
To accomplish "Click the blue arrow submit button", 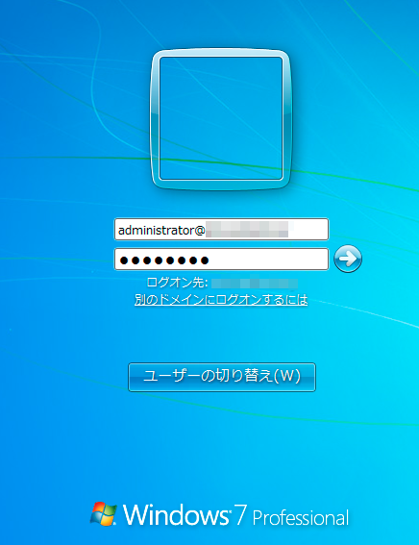I will pos(348,259).
